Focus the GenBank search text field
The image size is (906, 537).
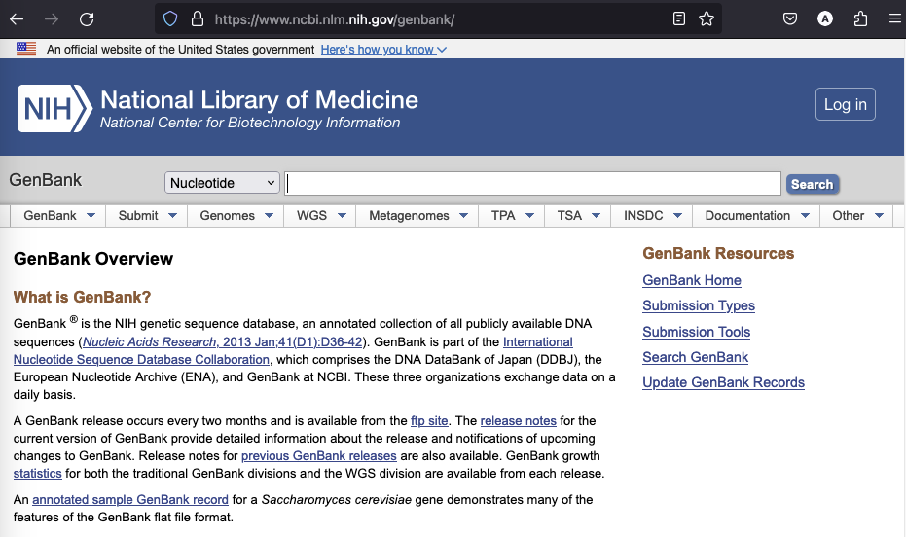point(532,184)
